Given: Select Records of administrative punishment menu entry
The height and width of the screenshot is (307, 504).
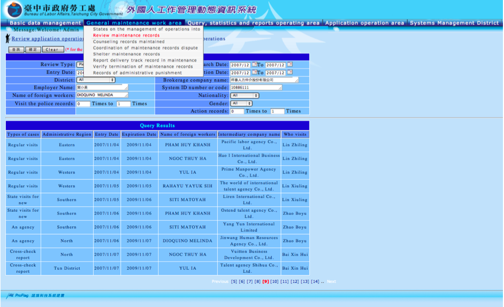Looking at the screenshot, I should tap(138, 73).
